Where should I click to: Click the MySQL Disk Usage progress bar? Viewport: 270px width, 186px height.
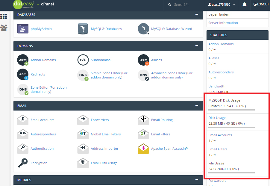coord(231,110)
